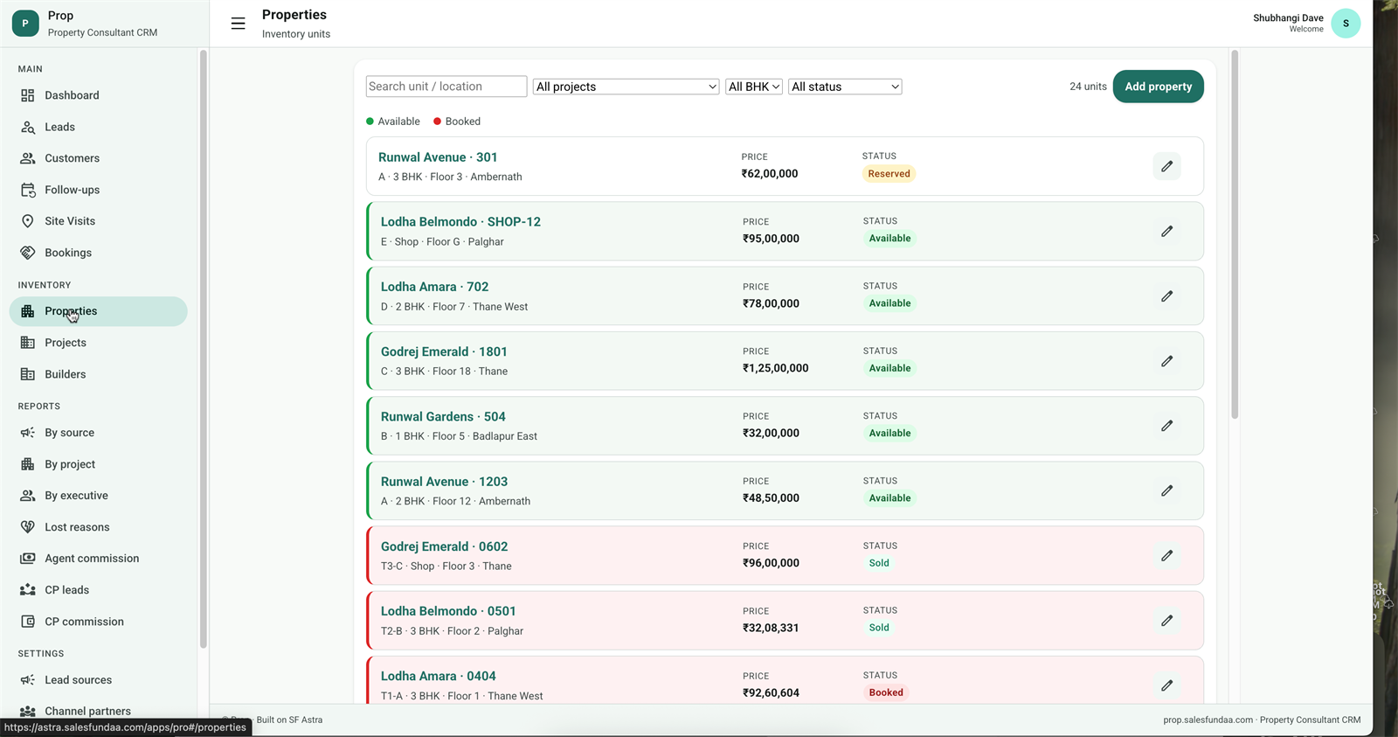Open Lost reasons report
1398x737 pixels.
click(98, 527)
